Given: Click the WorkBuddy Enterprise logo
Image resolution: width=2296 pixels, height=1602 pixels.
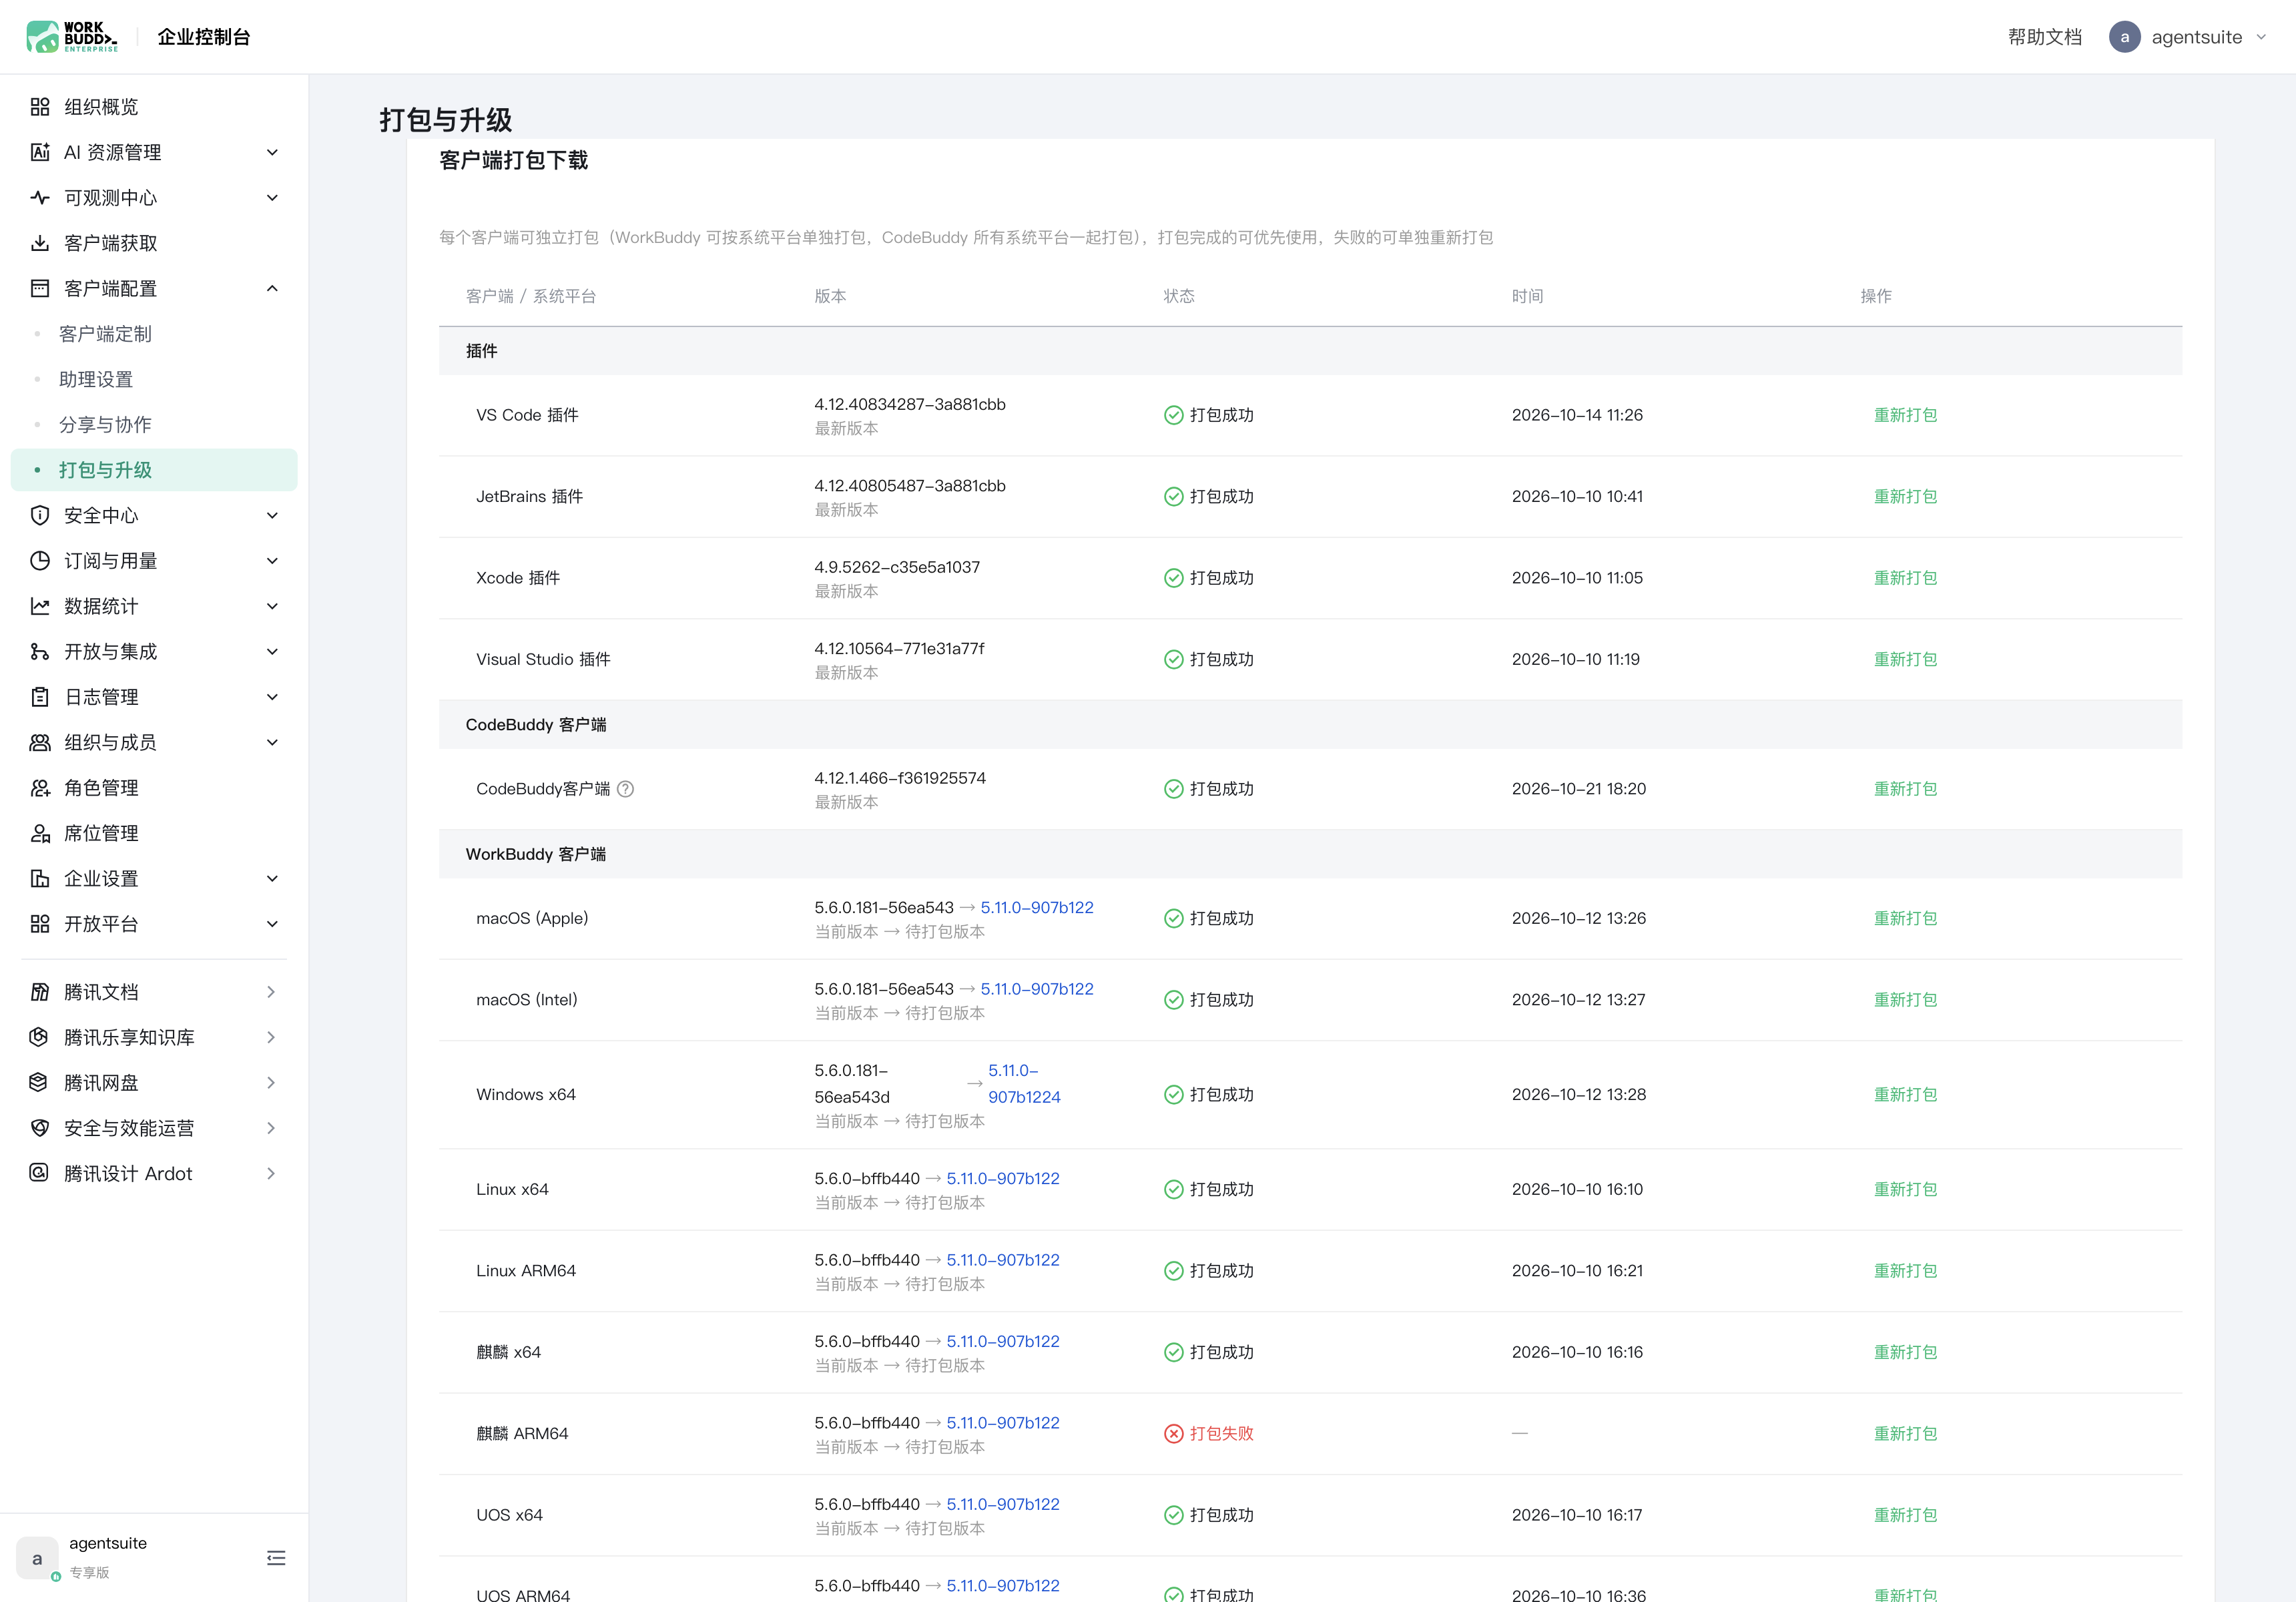Looking at the screenshot, I should 72,37.
